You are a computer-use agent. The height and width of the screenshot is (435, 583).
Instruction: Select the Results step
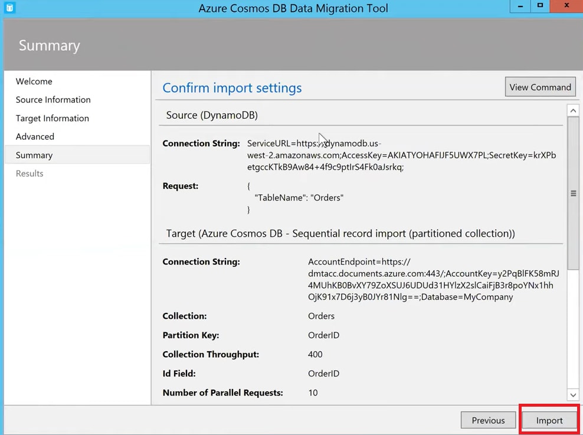(30, 174)
